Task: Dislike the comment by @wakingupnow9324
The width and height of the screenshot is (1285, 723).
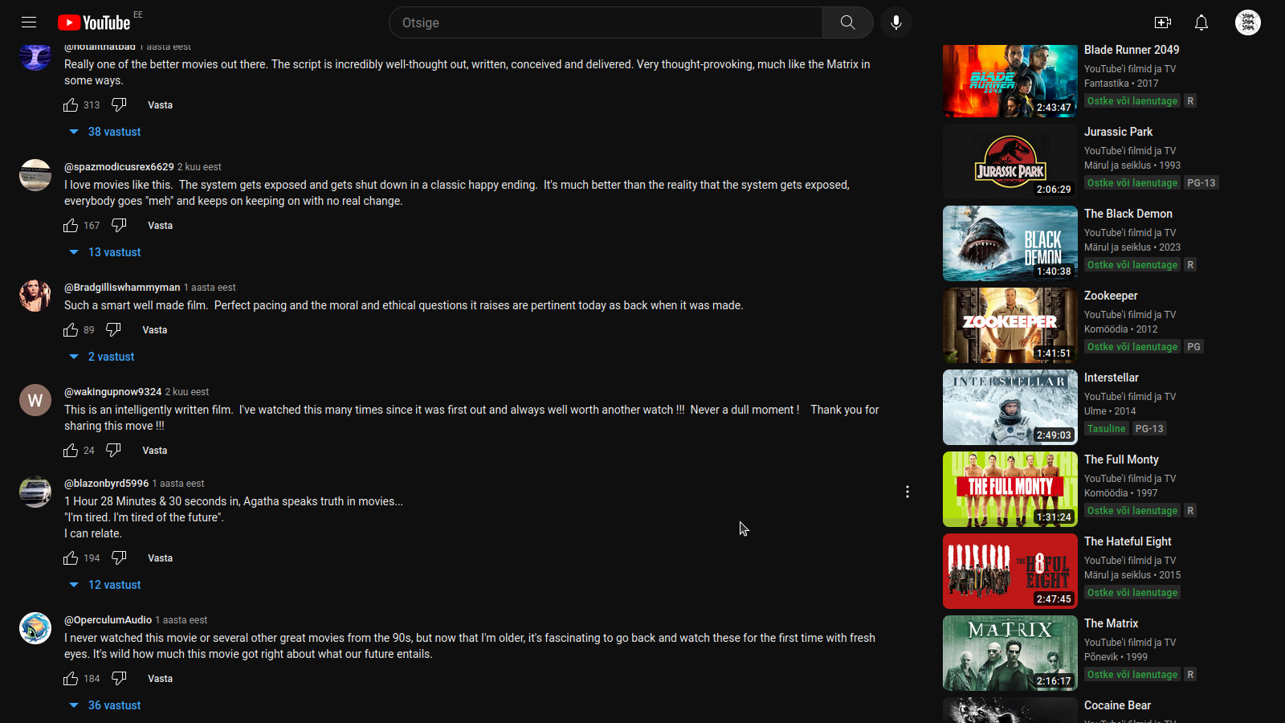Action: tap(113, 451)
